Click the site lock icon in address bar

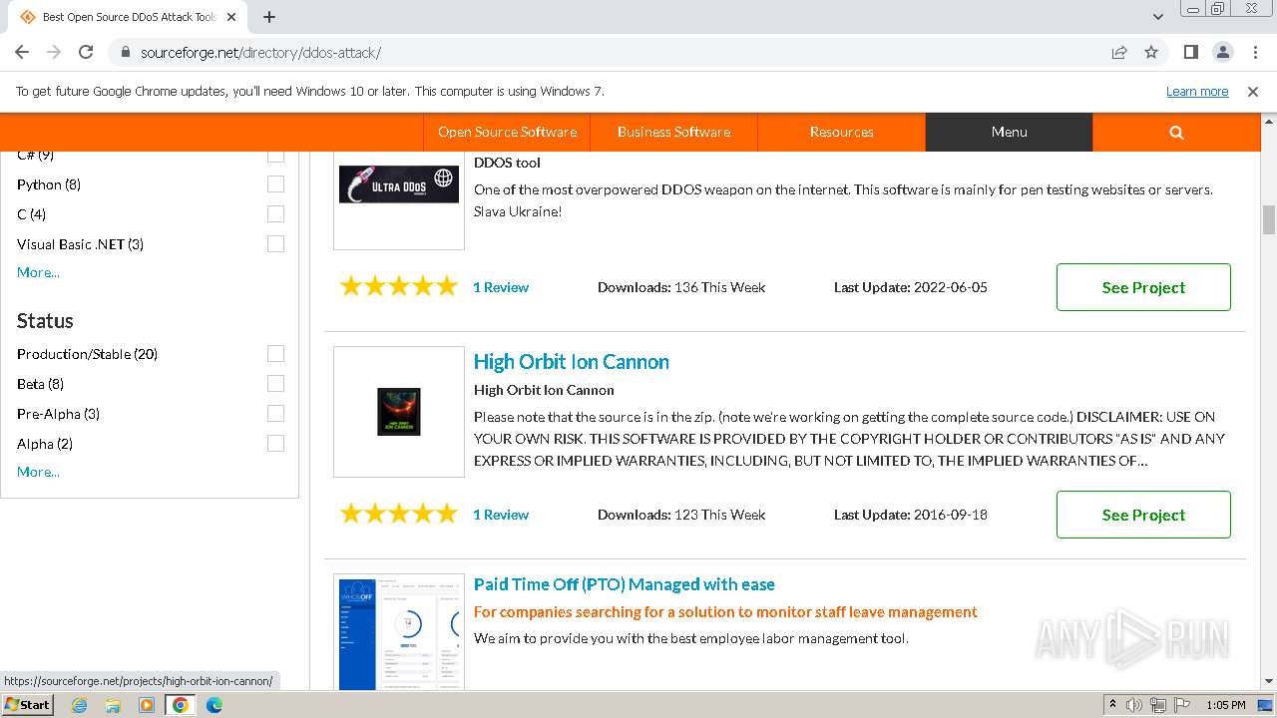pyautogui.click(x=125, y=52)
